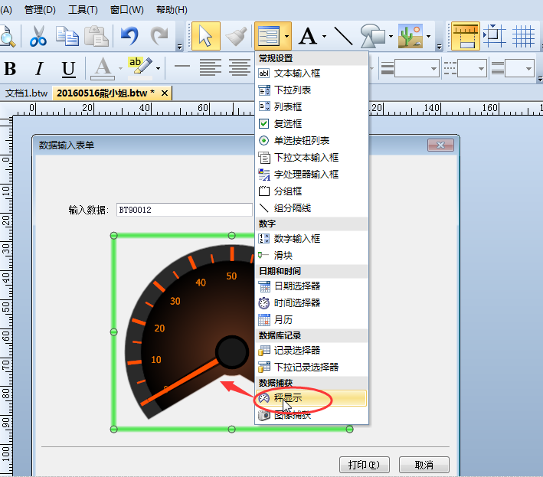Click the font color A icon

click(x=103, y=68)
